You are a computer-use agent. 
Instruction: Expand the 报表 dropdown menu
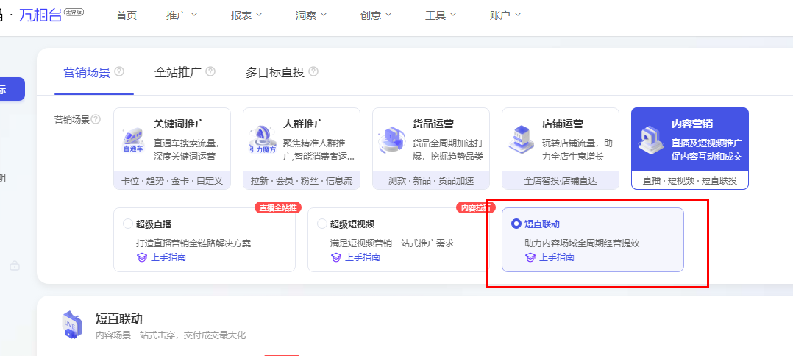coord(246,15)
